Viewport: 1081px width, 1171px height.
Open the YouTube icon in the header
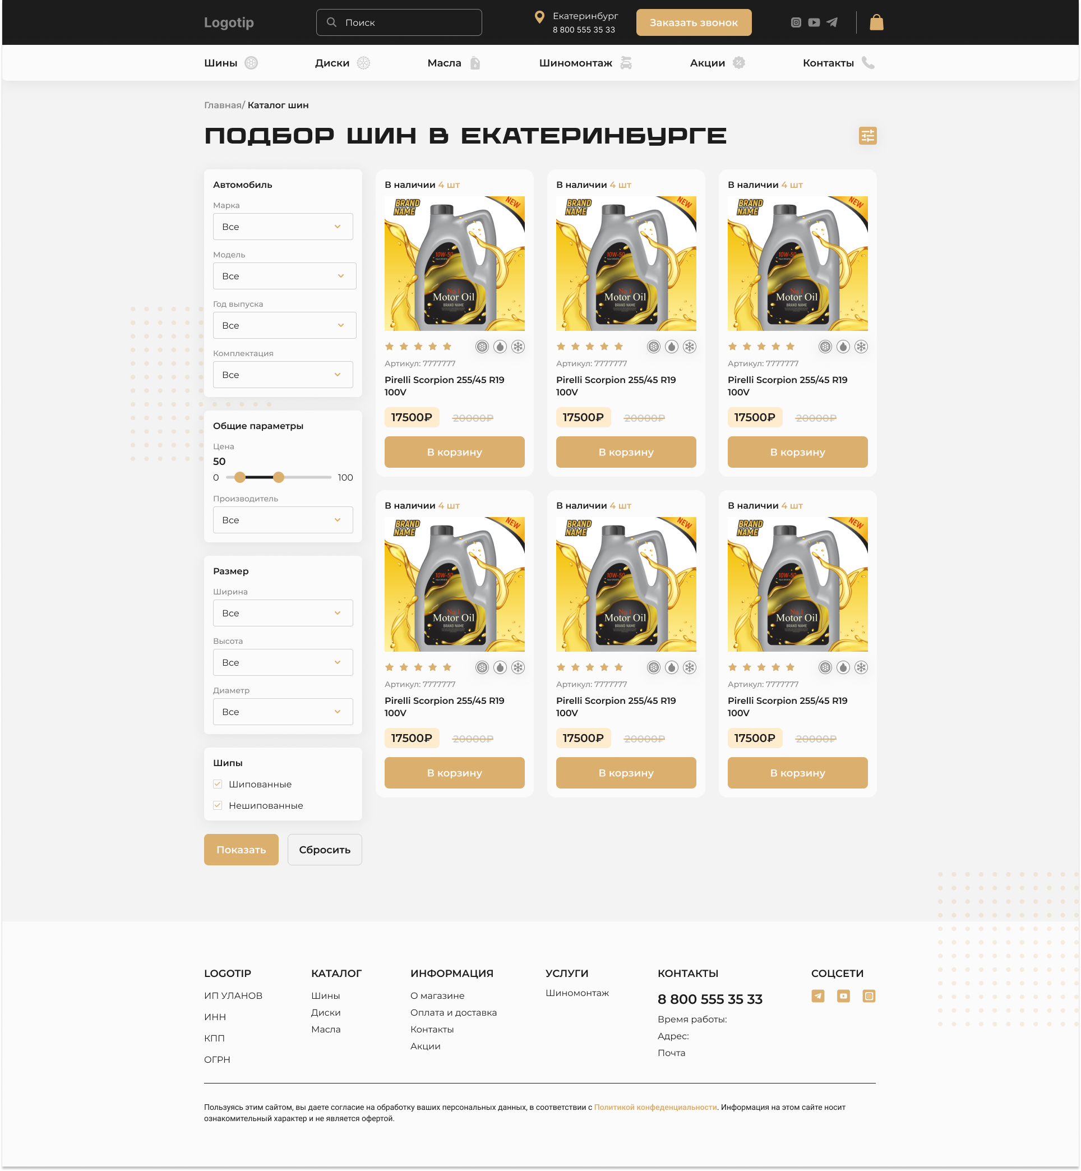814,22
